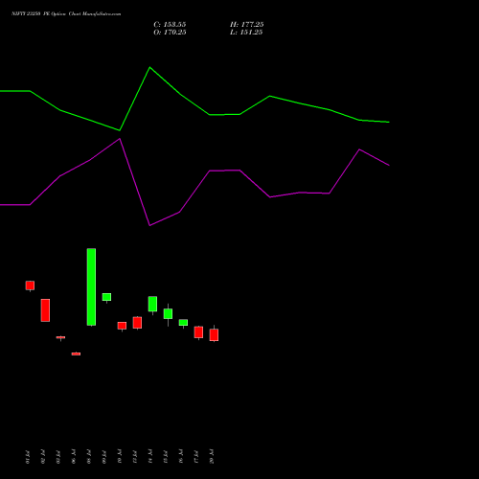Click the NIFTY PE Option chart title

pyautogui.click(x=66, y=14)
